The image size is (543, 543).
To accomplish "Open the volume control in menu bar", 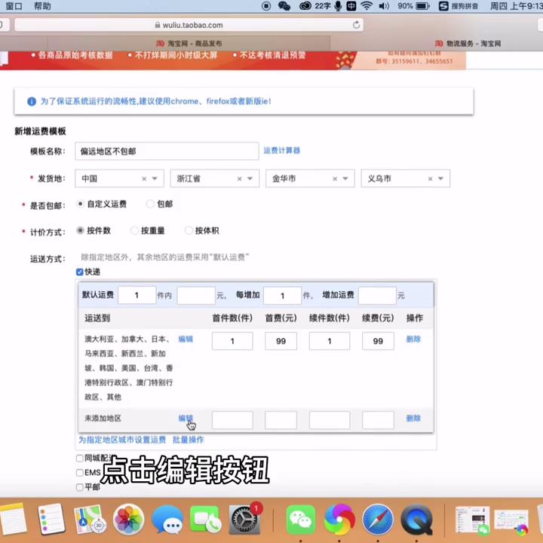I will click(384, 6).
